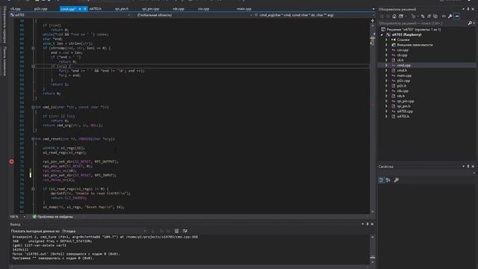Pin the Output panel
Image resolution: width=478 pixels, height=269 pixels.
tap(367, 224)
